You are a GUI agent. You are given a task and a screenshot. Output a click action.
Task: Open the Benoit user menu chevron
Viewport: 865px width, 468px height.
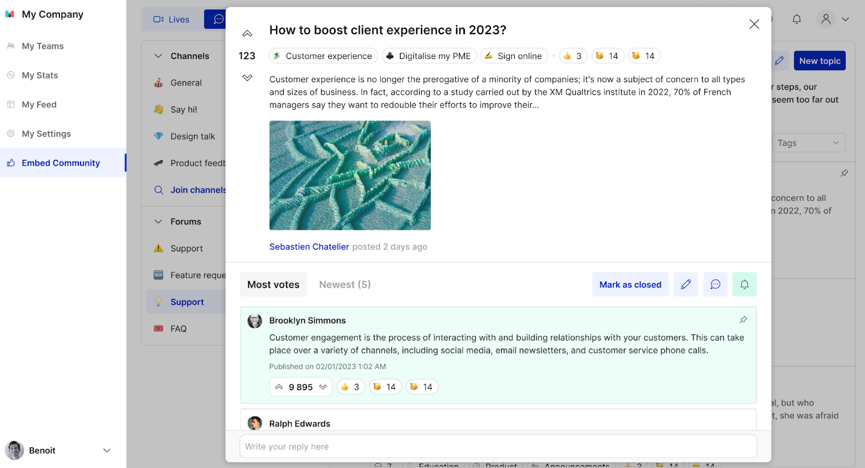pyautogui.click(x=107, y=450)
